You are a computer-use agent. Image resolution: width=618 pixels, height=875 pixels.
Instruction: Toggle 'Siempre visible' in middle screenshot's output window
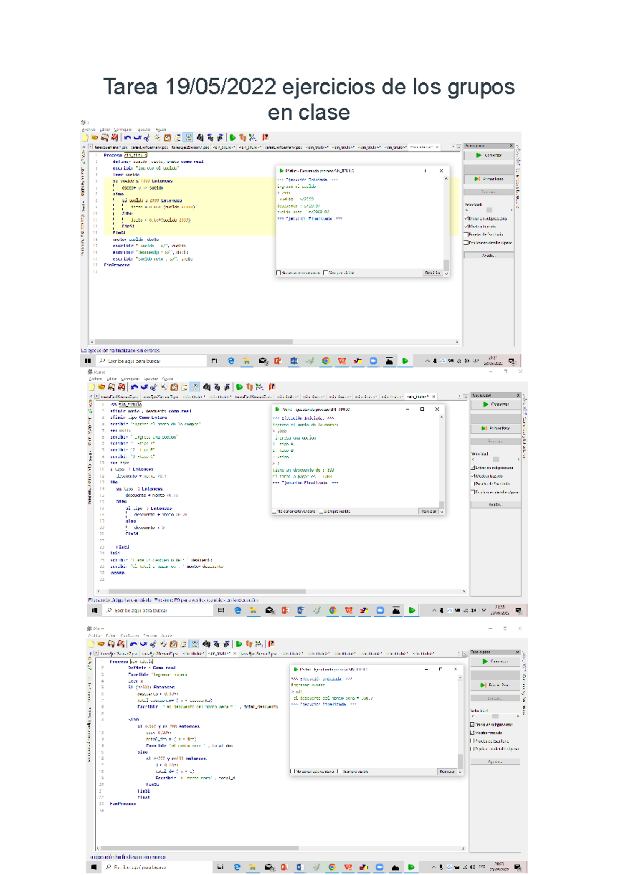(x=321, y=511)
